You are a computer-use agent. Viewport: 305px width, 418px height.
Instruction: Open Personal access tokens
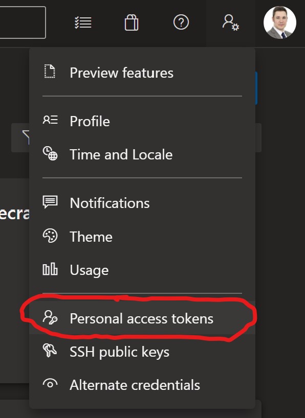[142, 318]
